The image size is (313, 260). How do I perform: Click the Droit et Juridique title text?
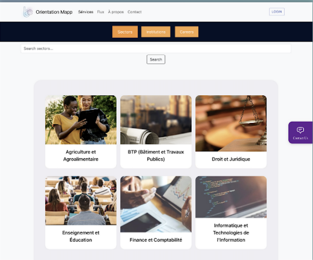(231, 159)
